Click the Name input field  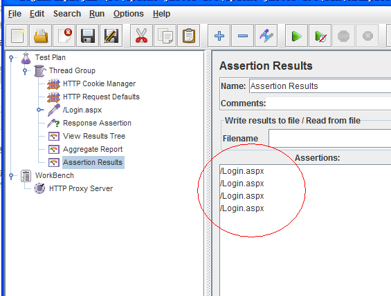(x=320, y=86)
